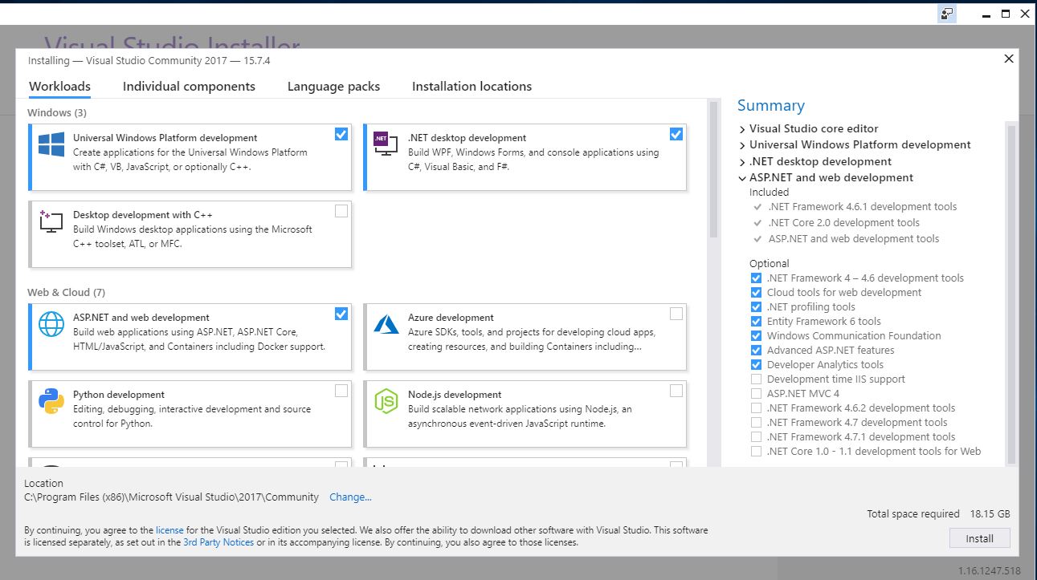1037x580 pixels.
Task: Uncheck Advanced ASP.NET features
Action: [x=756, y=351]
